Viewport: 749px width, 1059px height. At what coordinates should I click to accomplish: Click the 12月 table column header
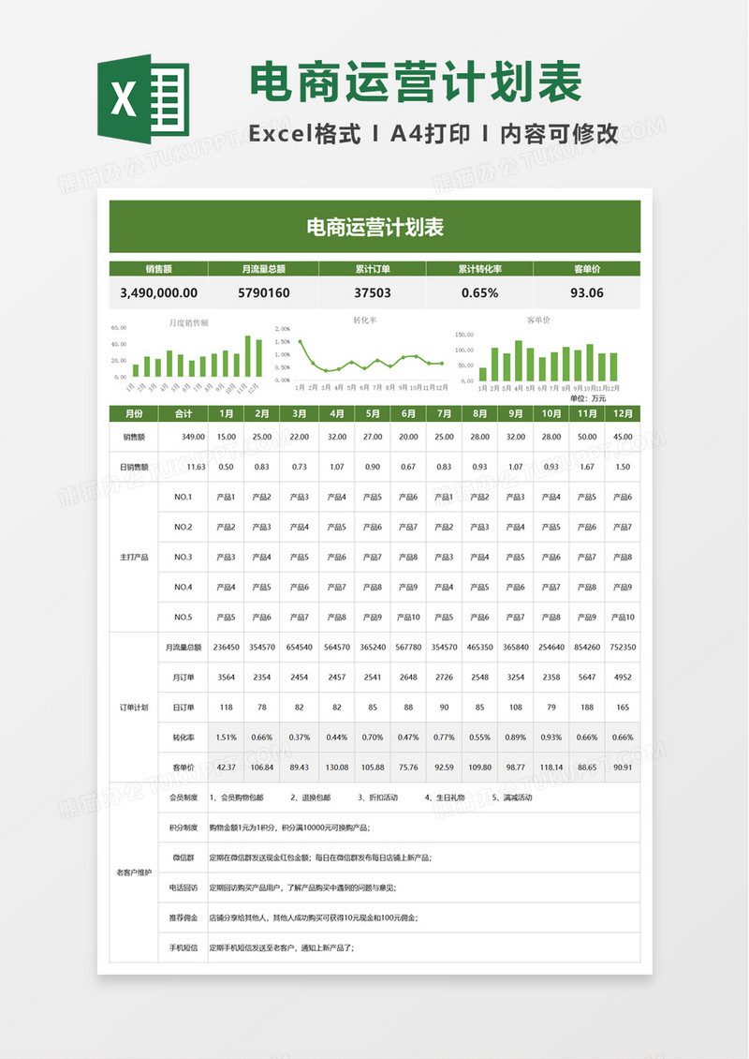(x=623, y=413)
